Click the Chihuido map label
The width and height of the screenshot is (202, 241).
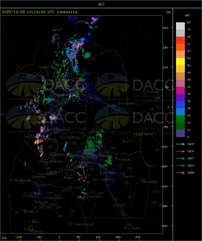pyautogui.click(x=41, y=202)
